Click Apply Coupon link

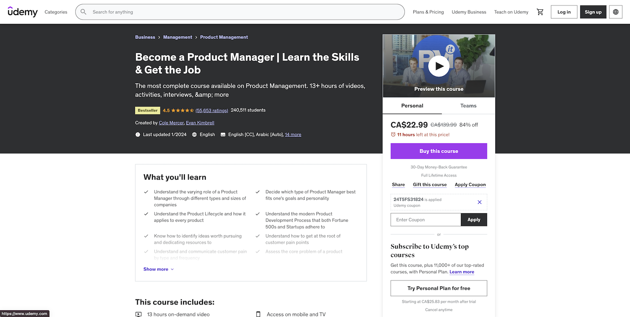pyautogui.click(x=470, y=184)
